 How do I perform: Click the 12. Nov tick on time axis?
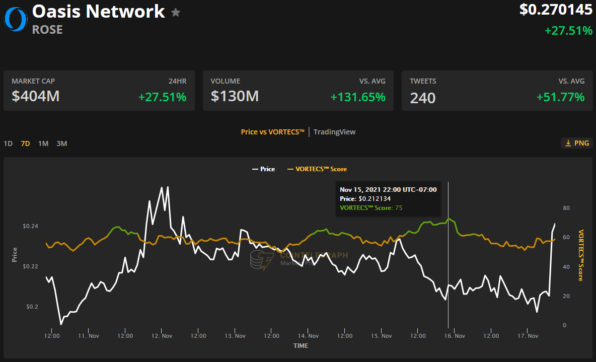tap(162, 336)
